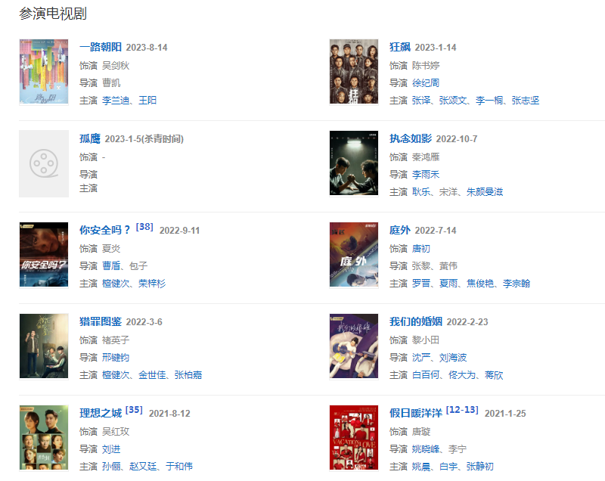Click the 孤鹰 placeholder film reel icon
The width and height of the screenshot is (605, 481).
pyautogui.click(x=44, y=163)
